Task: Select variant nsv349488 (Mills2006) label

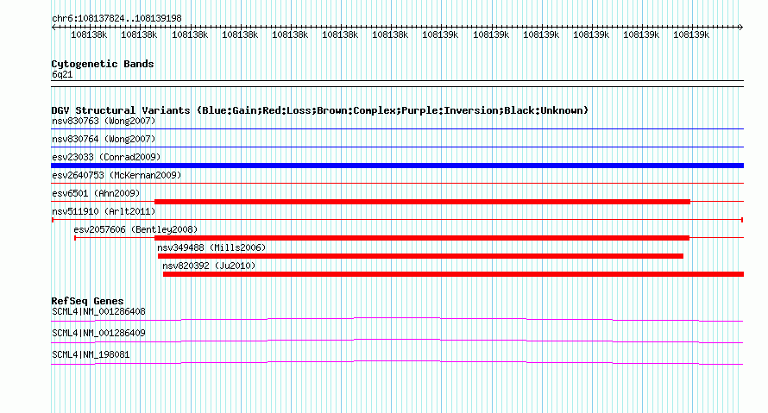Action: [211, 247]
